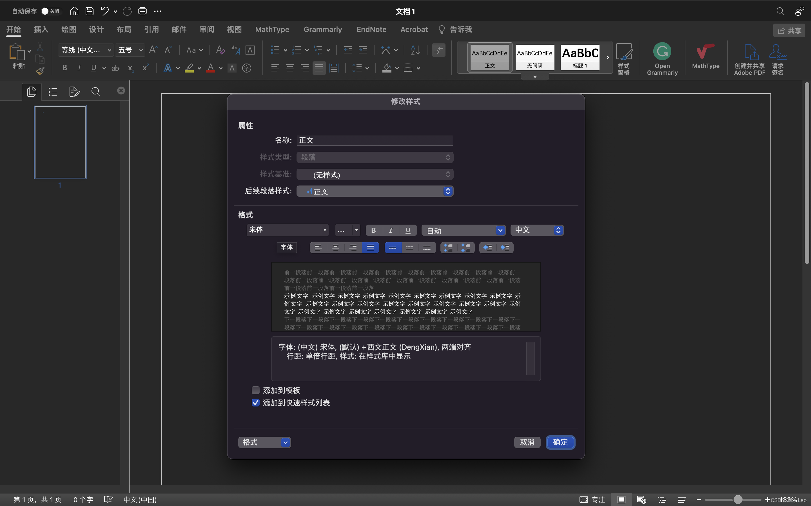
Task: Open the 后续段落样式 dropdown
Action: 375,191
